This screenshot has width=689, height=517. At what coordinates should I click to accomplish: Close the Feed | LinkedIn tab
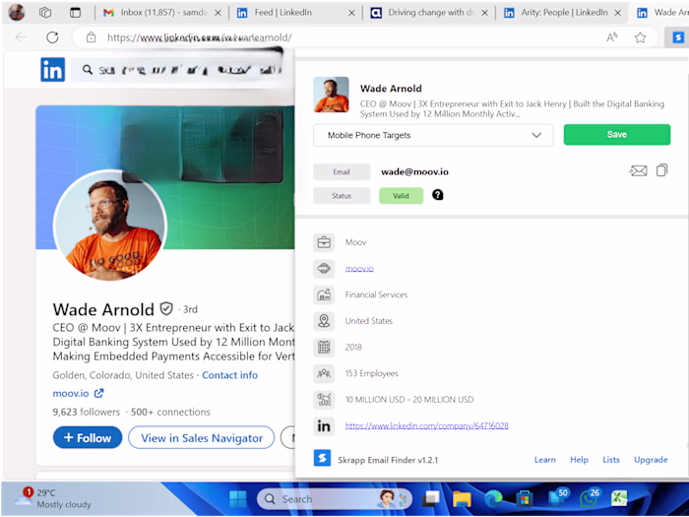pos(351,13)
